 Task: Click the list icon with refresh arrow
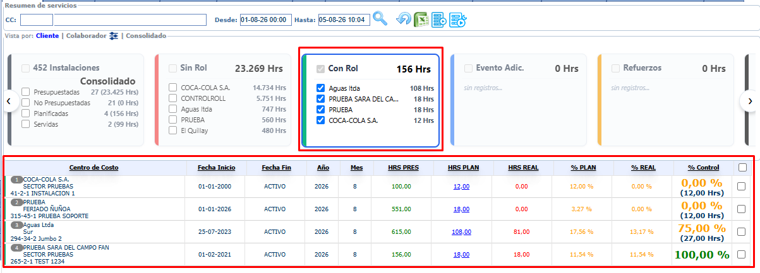[x=457, y=20]
